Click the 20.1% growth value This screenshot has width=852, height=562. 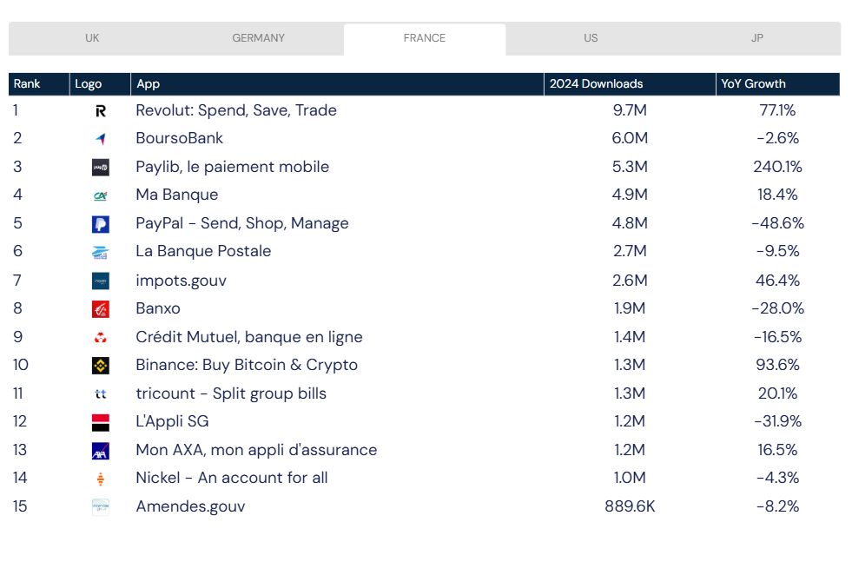tap(777, 393)
